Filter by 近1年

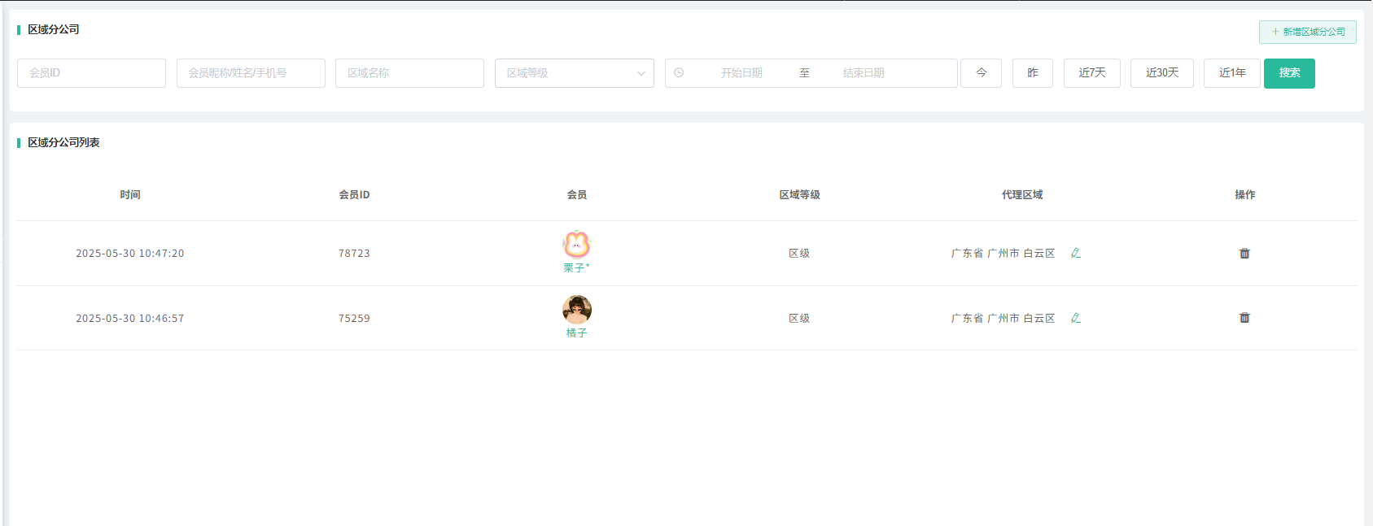click(1231, 73)
